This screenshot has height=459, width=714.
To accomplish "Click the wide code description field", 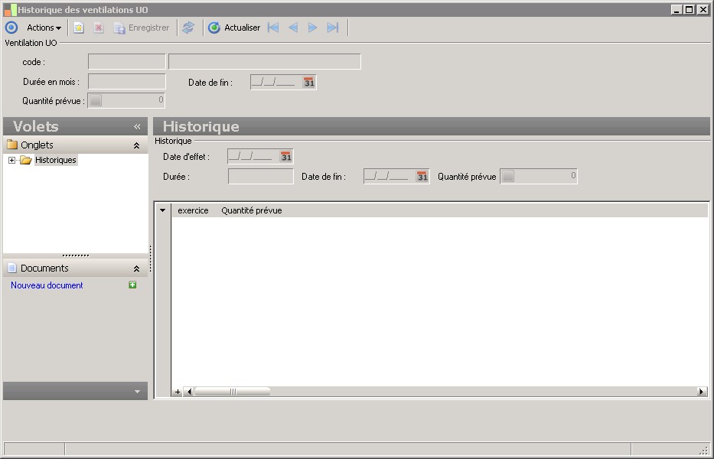I will pos(265,61).
